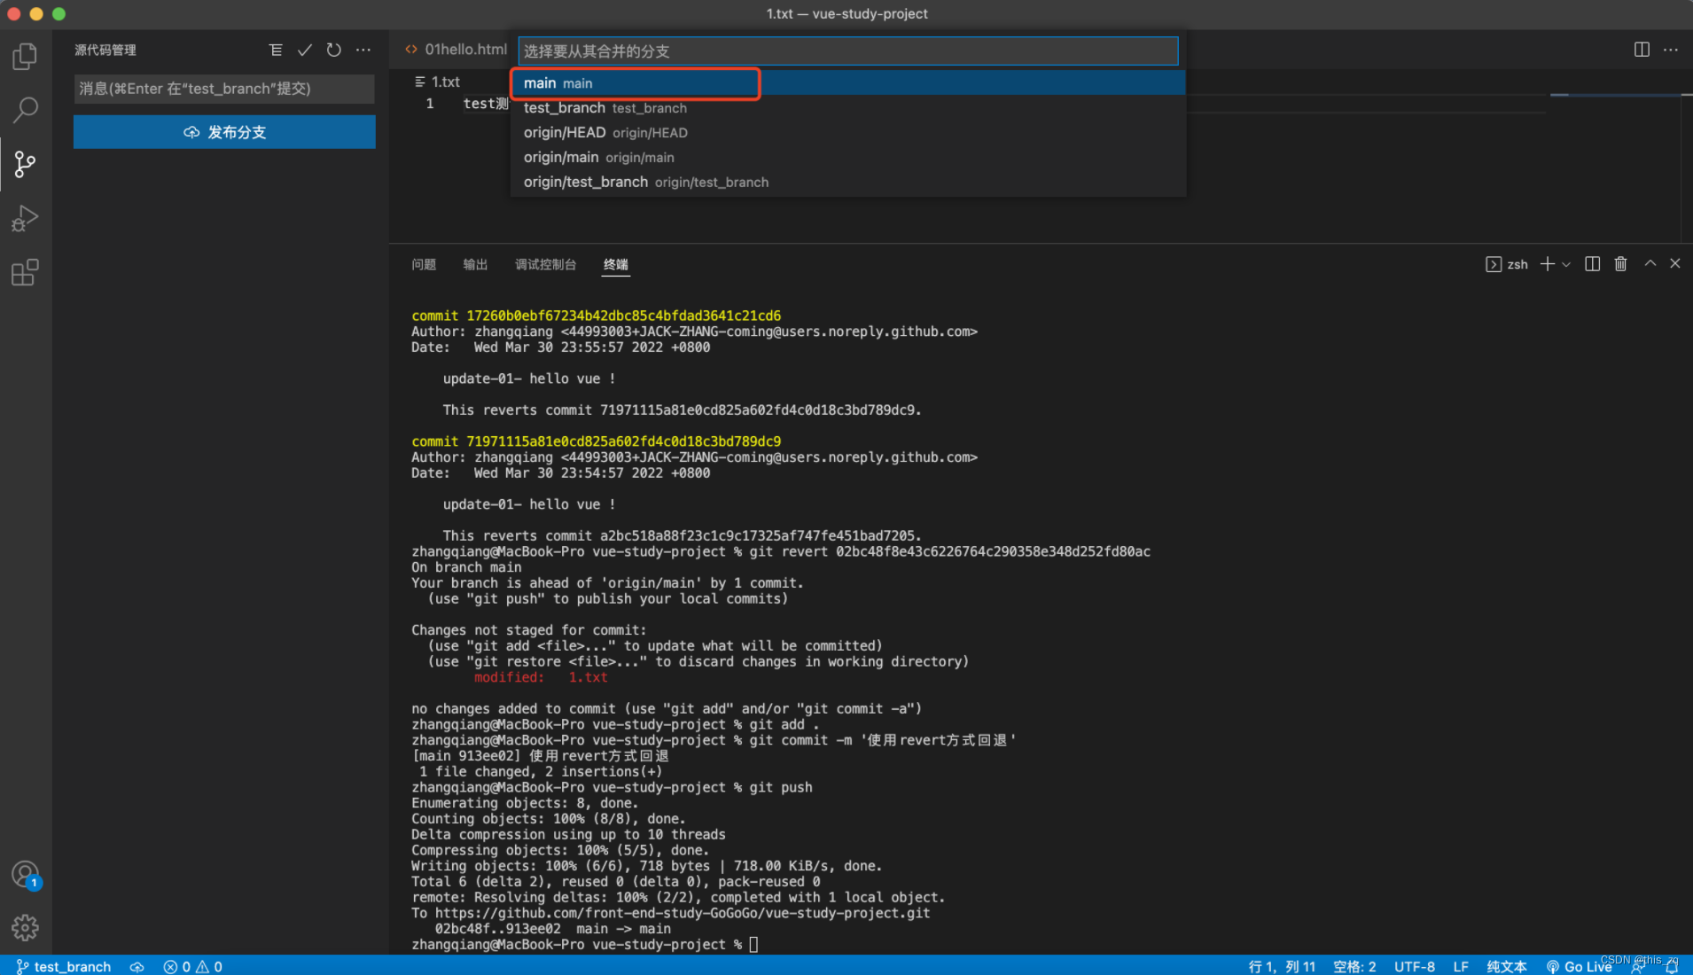
Task: Click the split terminal icon
Action: point(1592,264)
